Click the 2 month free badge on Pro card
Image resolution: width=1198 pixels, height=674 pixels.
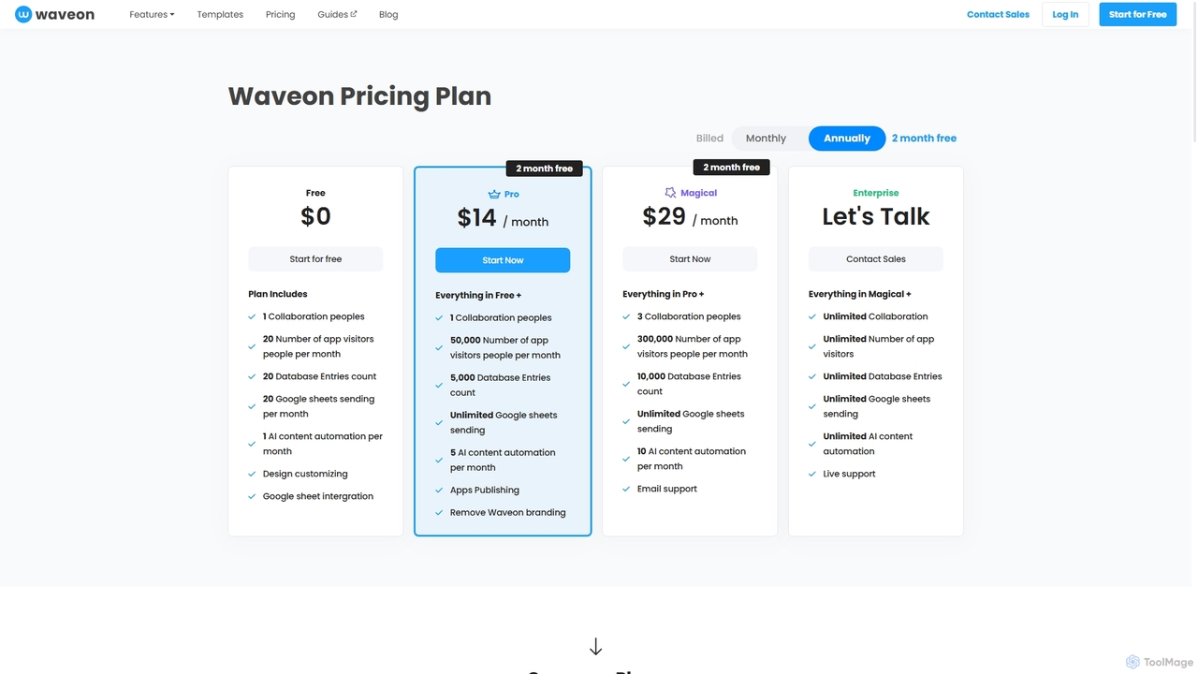[545, 168]
